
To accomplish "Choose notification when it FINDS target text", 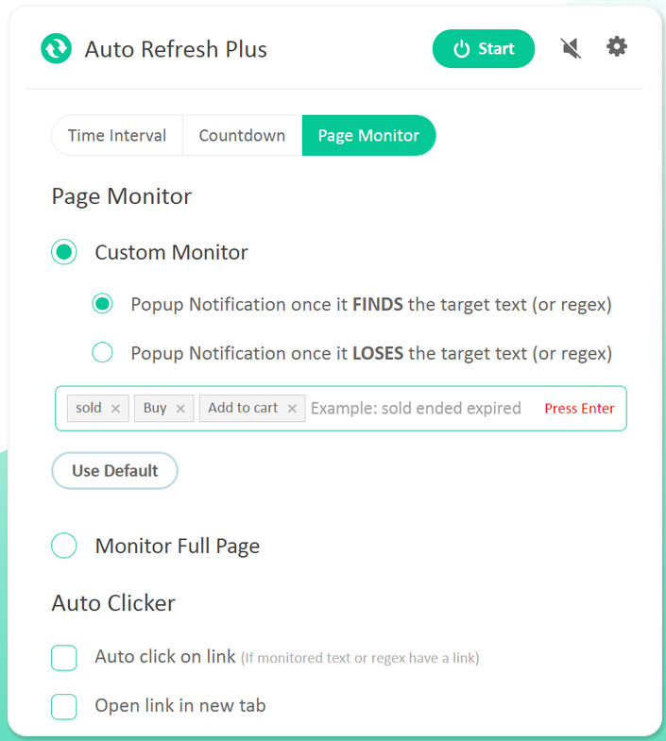I will tap(102, 303).
